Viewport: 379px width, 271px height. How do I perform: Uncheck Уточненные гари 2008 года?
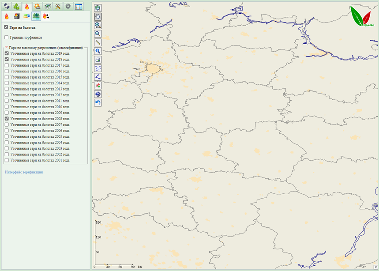tap(7, 119)
